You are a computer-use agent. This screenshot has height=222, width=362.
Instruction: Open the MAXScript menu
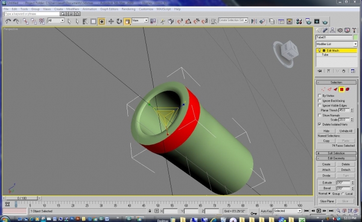point(164,9)
